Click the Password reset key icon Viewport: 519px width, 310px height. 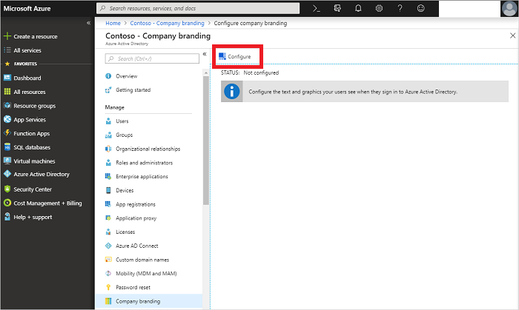(108, 287)
